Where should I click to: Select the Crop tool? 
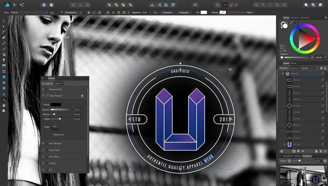coord(4,72)
